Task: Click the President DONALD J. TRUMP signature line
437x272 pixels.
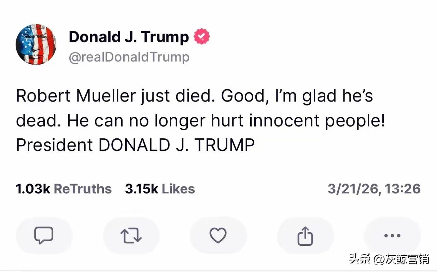Action: click(x=135, y=145)
